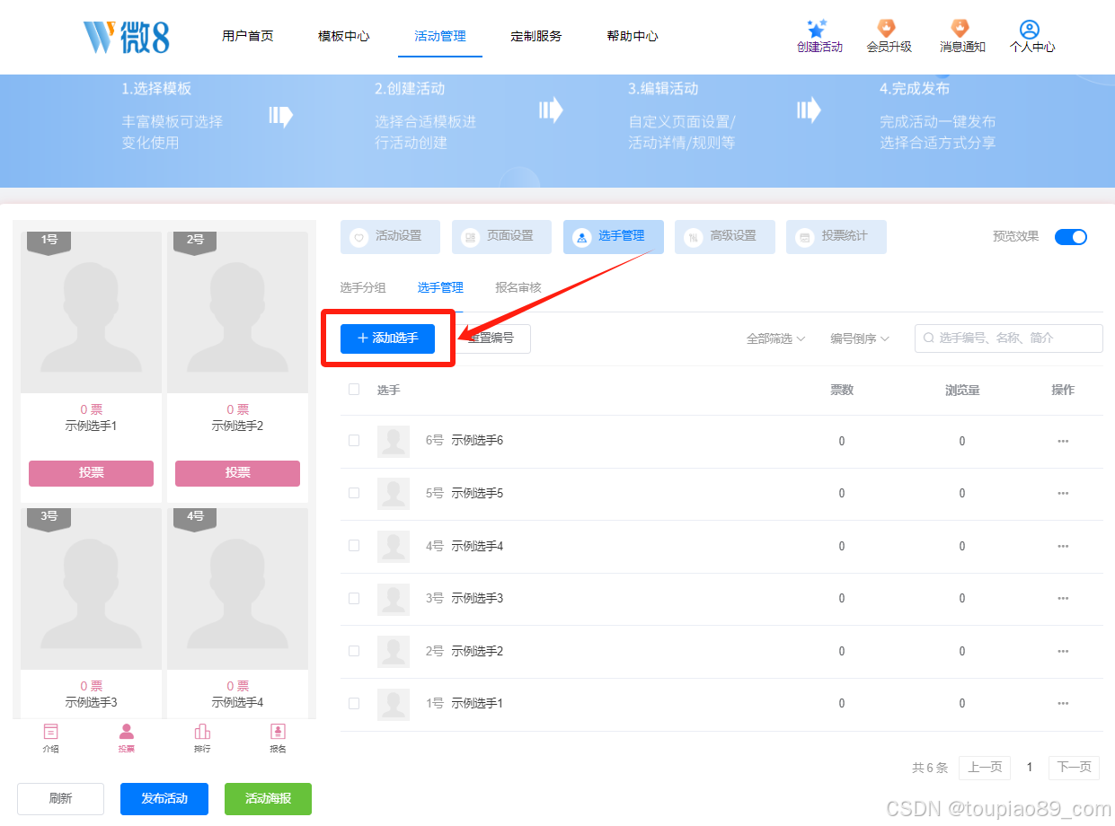Open more actions for 示例选手6
Image resolution: width=1115 pixels, height=826 pixels.
coord(1063,441)
